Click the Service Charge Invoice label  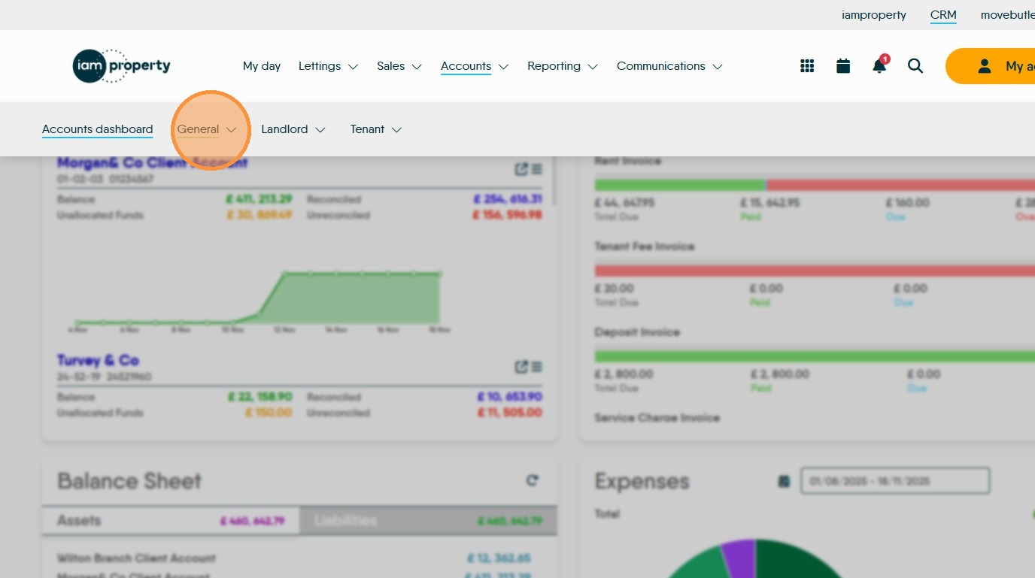pos(657,418)
